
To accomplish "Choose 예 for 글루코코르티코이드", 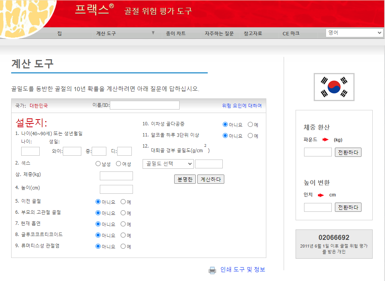I will pos(123,235).
